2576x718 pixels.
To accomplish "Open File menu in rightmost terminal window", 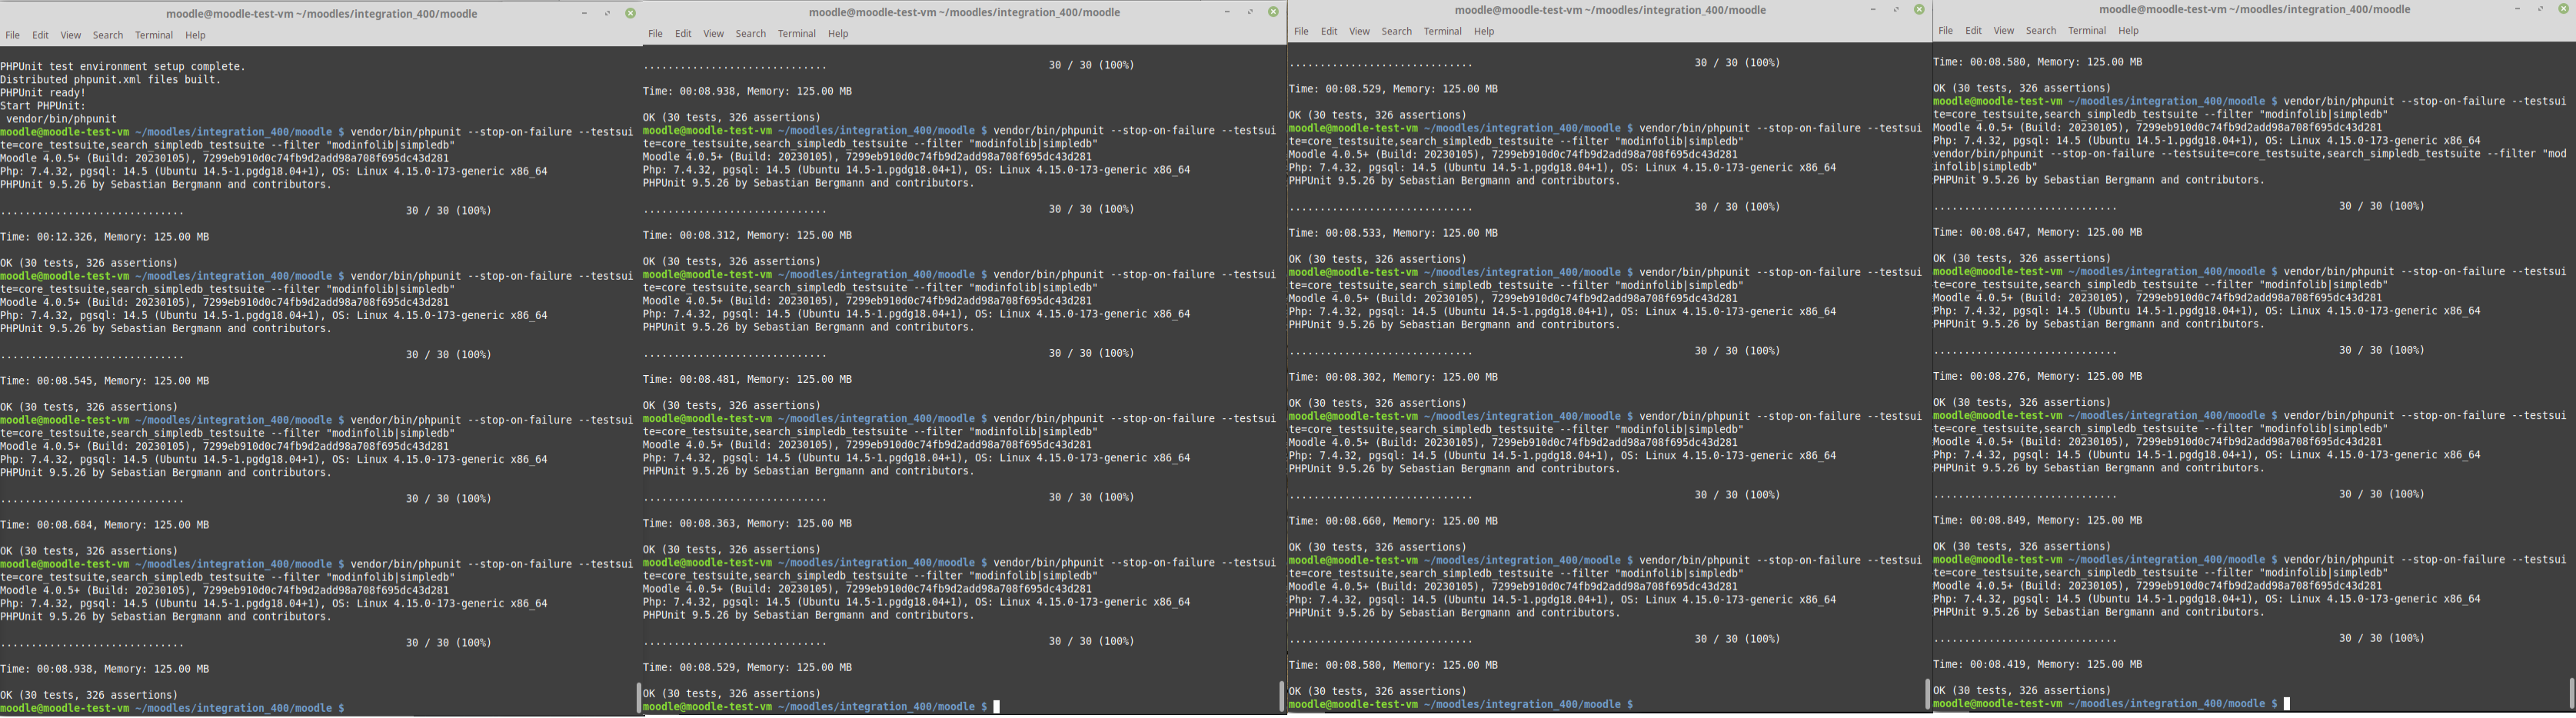I will pos(1946,31).
